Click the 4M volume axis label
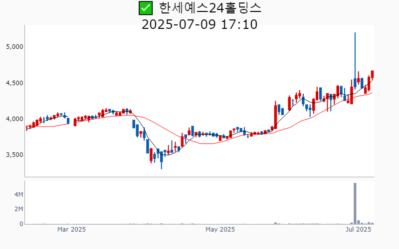This screenshot has height=249, width=399. tap(18, 195)
